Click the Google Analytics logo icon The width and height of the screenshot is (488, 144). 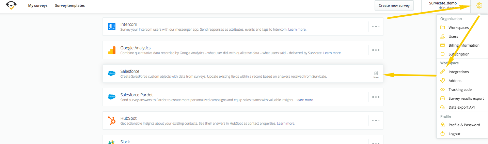pyautogui.click(x=112, y=50)
